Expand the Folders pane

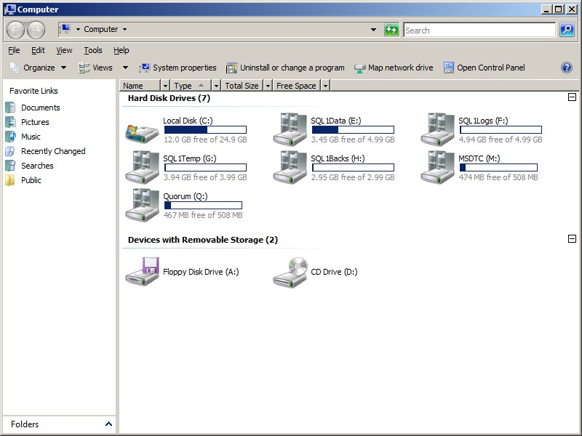coord(108,424)
